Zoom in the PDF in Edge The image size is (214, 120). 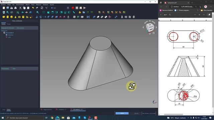(x=199, y=15)
